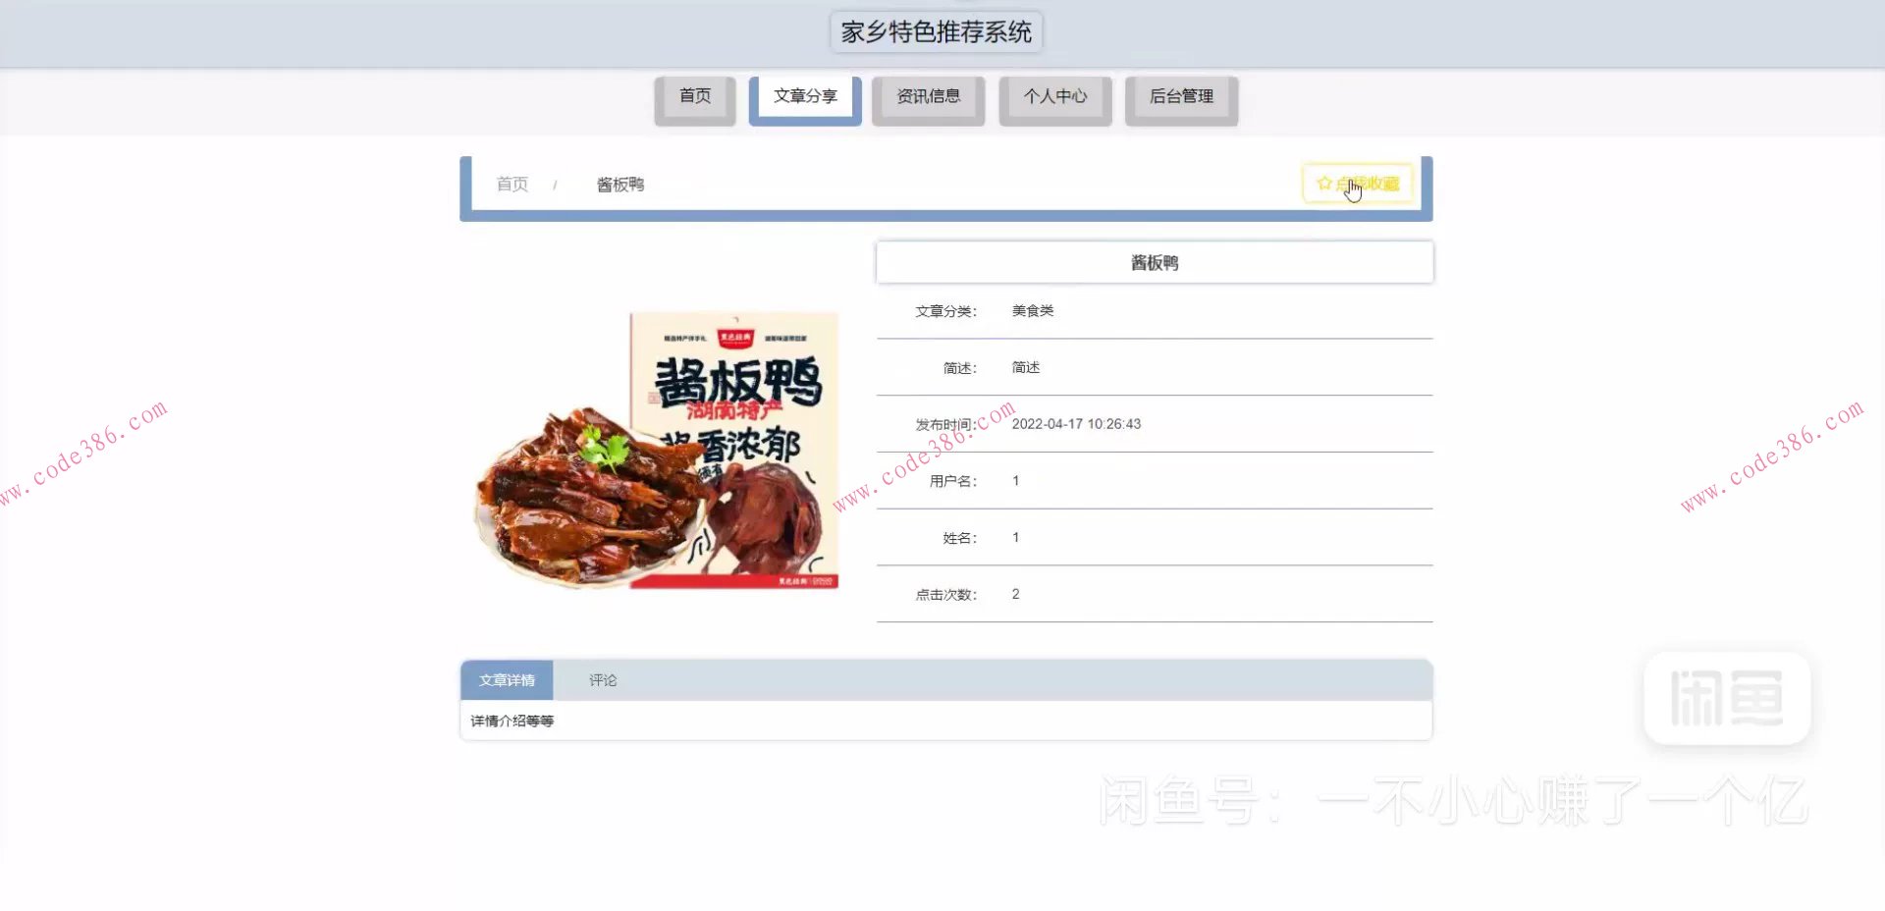Select the 文章分享 navigation item

[805, 96]
